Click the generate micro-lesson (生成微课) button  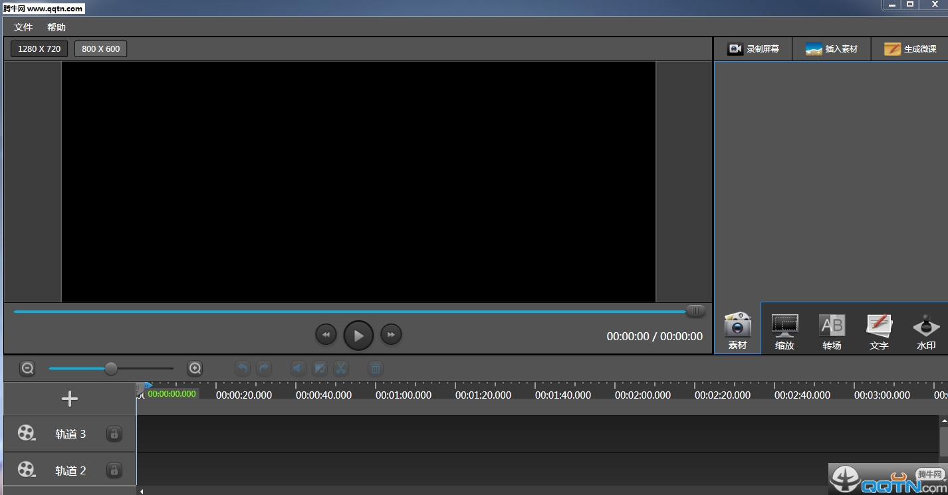(x=910, y=49)
